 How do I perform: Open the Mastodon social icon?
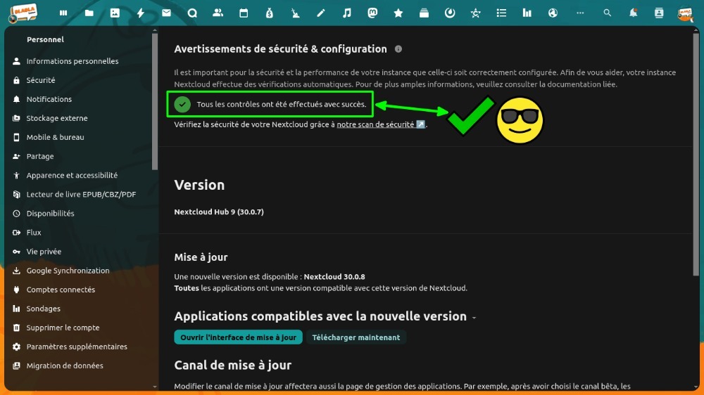click(x=372, y=13)
